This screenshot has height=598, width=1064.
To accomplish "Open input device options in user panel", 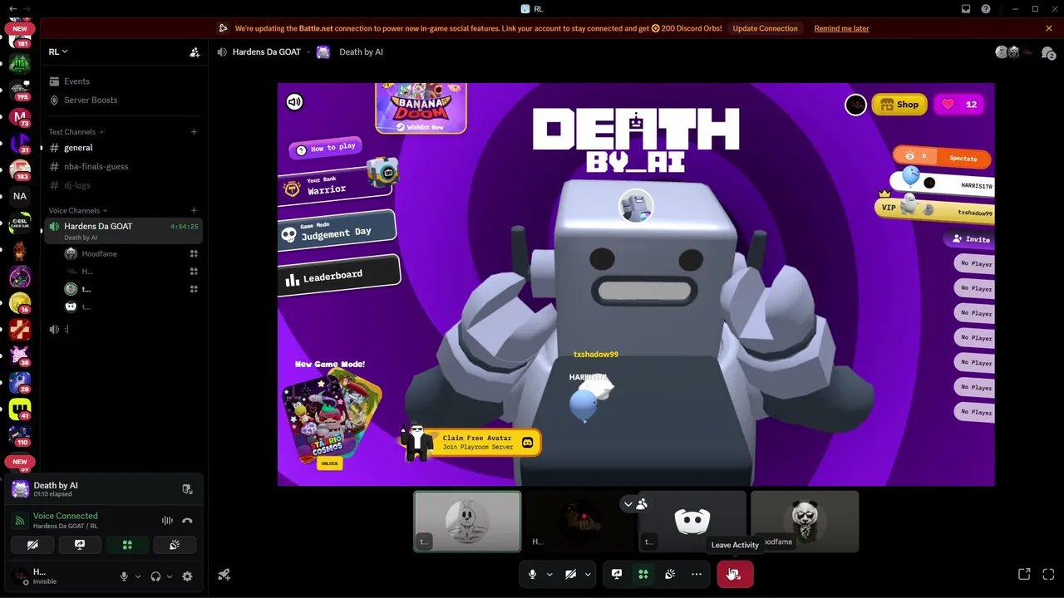I will 138,576.
